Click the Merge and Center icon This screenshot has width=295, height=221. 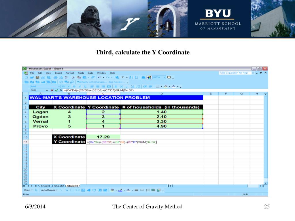109,87
